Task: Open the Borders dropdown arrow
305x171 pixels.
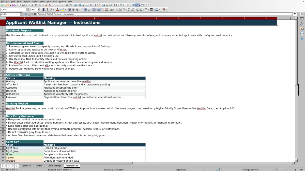Action: 148,10
